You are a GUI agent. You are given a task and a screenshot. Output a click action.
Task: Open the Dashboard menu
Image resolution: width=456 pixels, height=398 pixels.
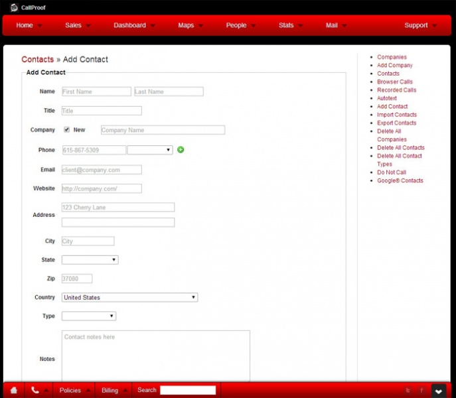[134, 25]
